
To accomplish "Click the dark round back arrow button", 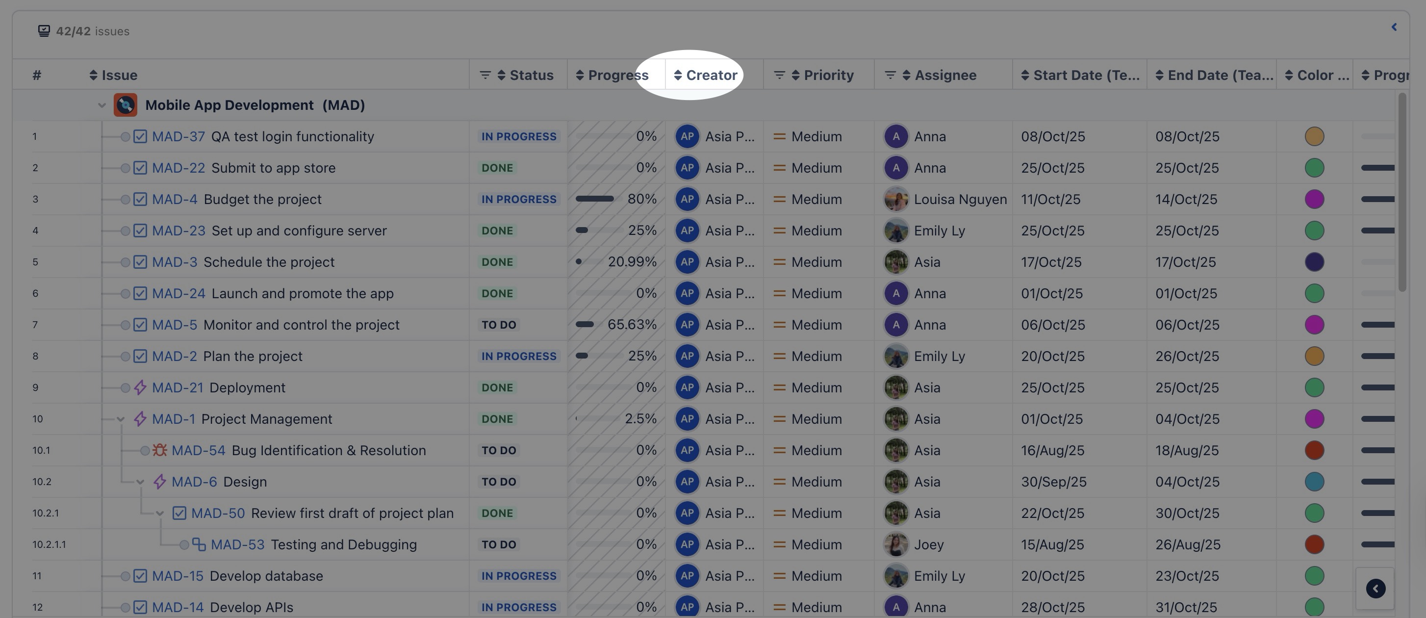I will click(x=1375, y=589).
